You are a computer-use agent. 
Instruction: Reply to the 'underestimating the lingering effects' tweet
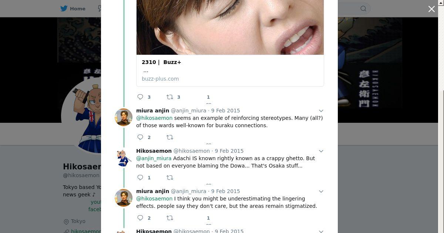pos(141,218)
